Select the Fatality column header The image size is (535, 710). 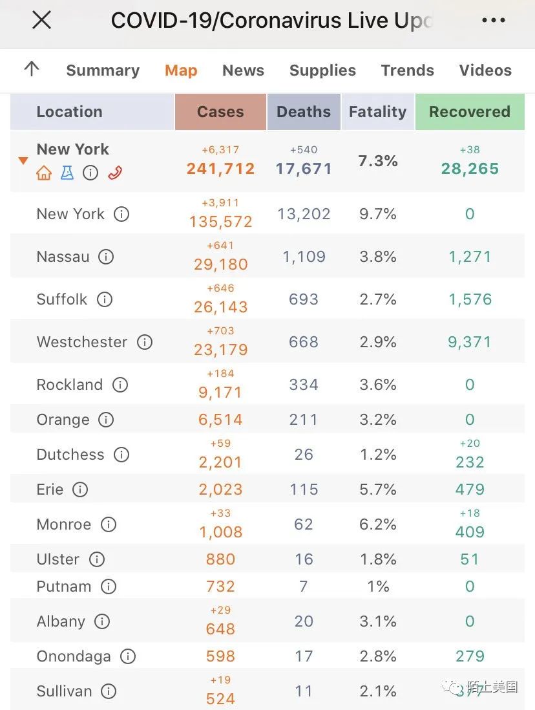click(x=377, y=112)
